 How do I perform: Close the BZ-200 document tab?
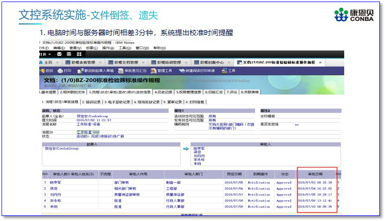[320, 62]
